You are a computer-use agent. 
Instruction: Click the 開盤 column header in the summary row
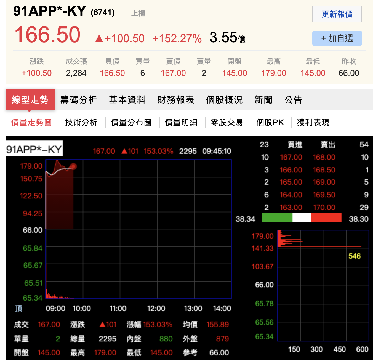coord(235,61)
